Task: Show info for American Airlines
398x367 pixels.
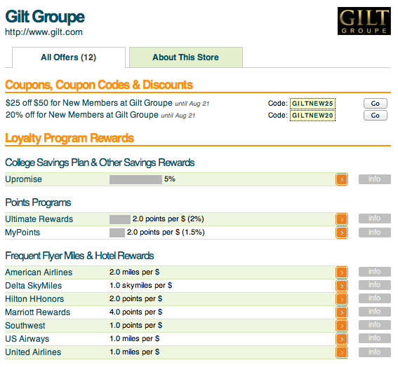Action: pyautogui.click(x=374, y=272)
